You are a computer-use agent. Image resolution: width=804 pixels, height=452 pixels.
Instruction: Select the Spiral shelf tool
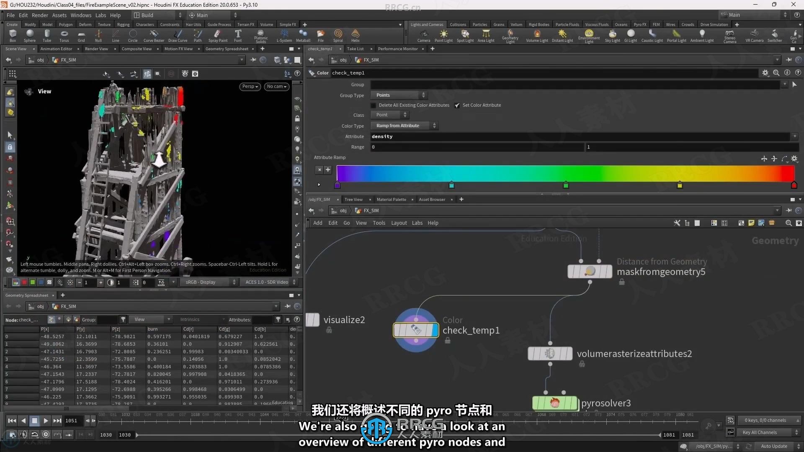[x=338, y=36]
